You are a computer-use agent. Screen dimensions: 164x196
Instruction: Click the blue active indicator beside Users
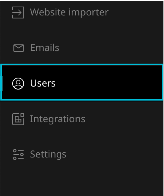point(2,83)
